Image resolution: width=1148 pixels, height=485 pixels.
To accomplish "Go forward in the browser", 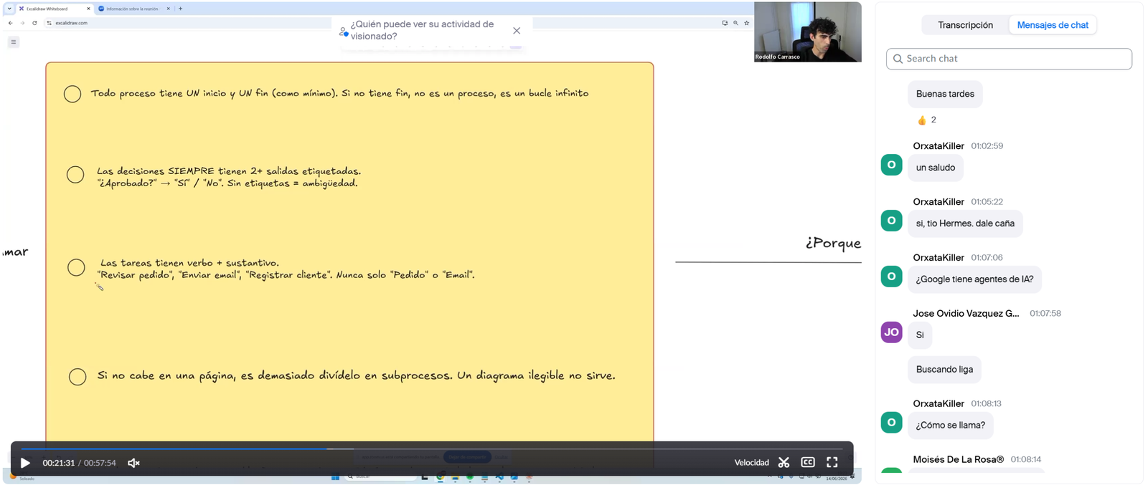I will pyautogui.click(x=22, y=23).
